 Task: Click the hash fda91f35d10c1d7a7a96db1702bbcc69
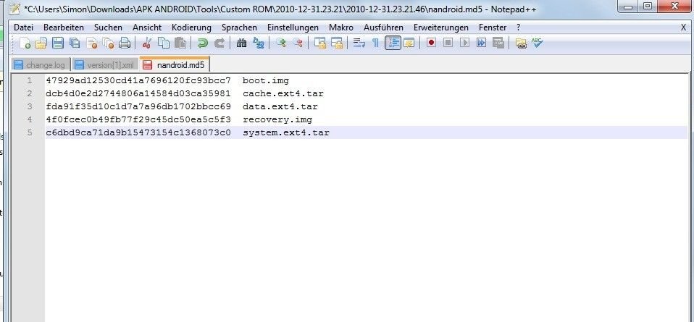(138, 106)
